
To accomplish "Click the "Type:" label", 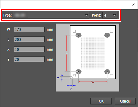I will [7, 15].
